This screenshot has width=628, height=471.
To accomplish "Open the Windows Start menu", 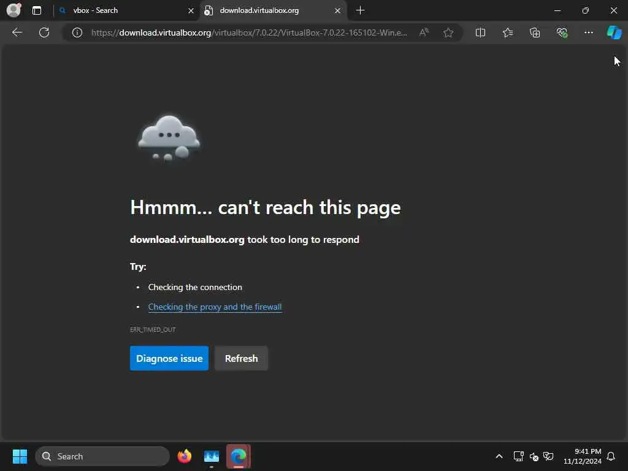I will click(x=20, y=456).
